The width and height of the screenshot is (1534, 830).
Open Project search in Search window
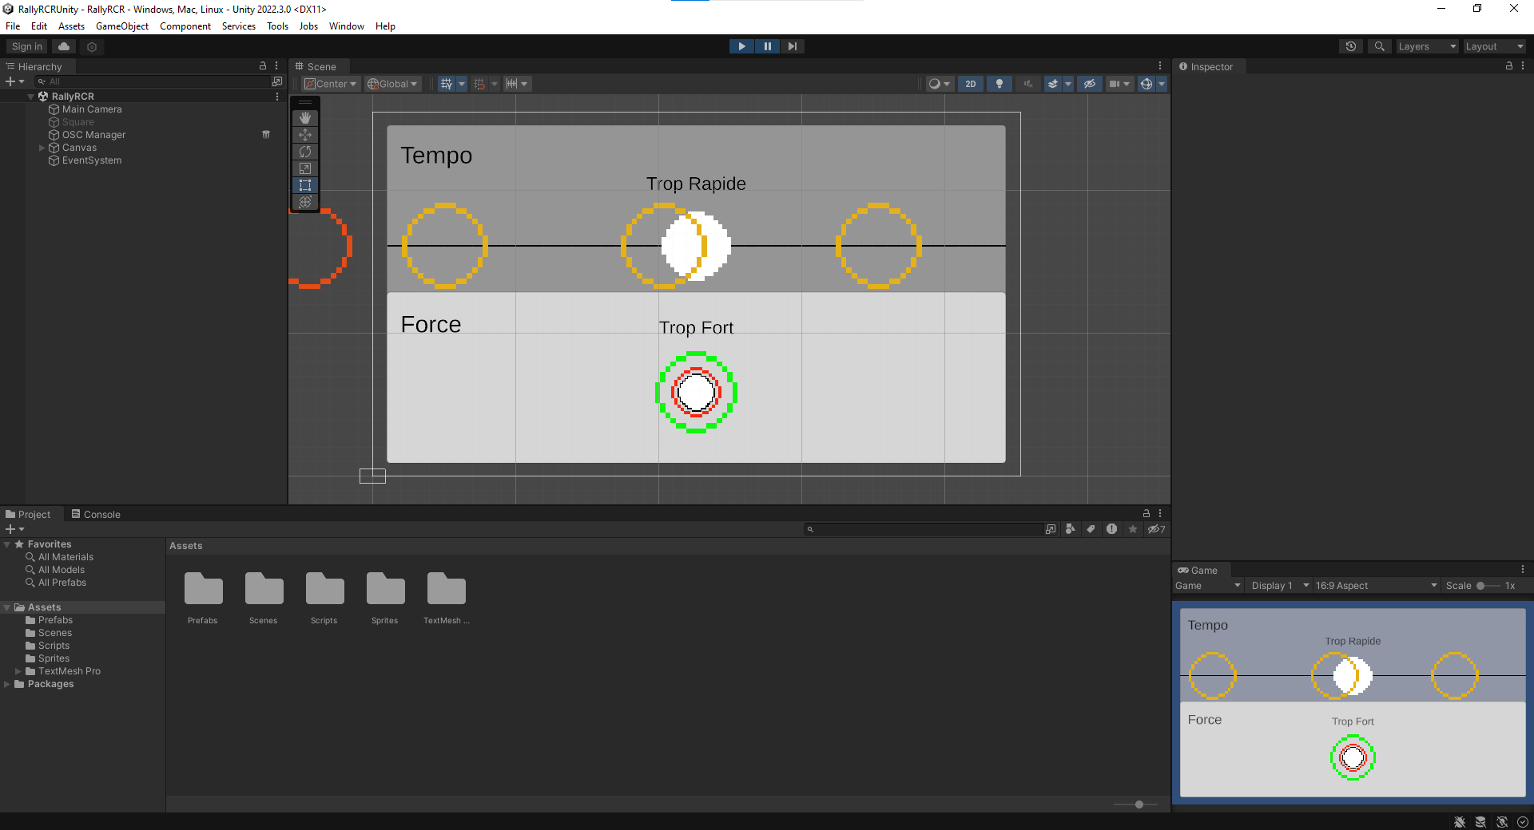[x=1051, y=529]
